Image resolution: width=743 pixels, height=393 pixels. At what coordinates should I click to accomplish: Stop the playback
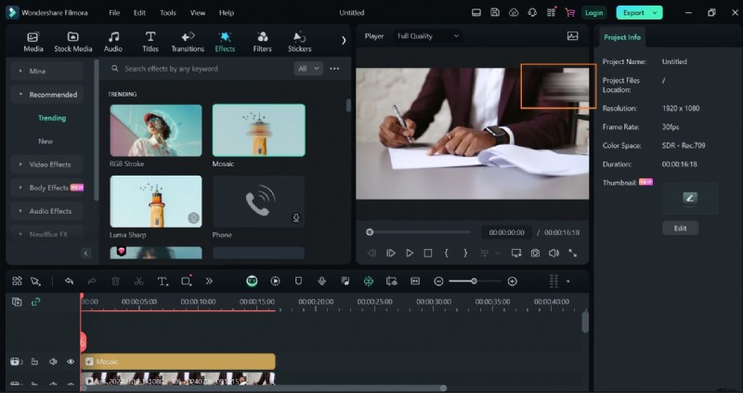coord(428,253)
